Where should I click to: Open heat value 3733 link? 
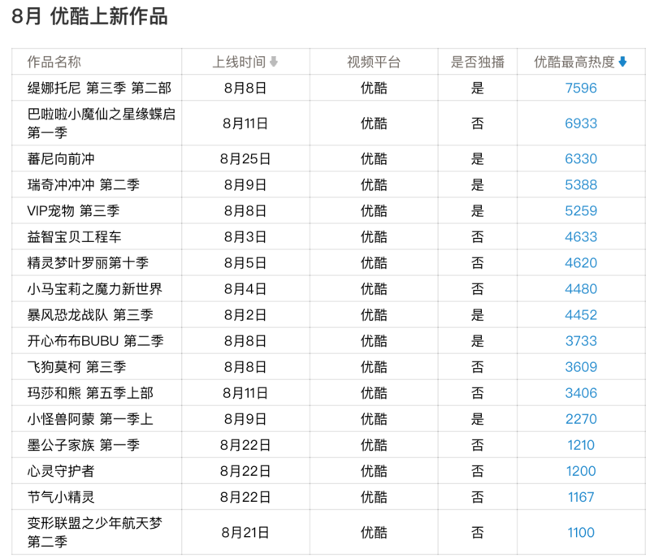(x=581, y=341)
